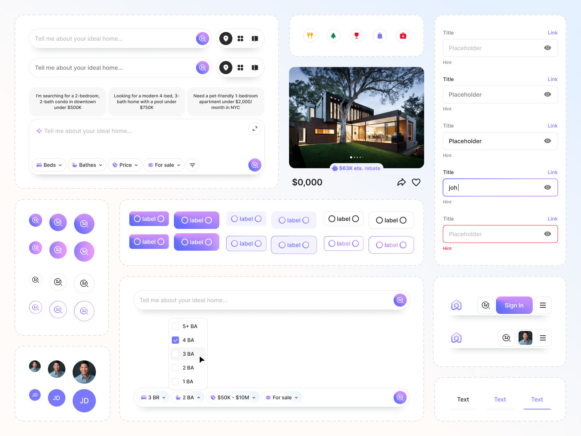
Task: Expand the AI text box with expand icon
Action: (255, 129)
